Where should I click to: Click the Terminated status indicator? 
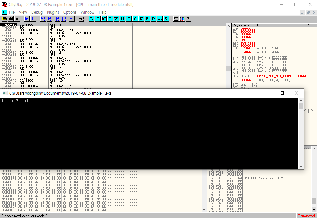306,216
